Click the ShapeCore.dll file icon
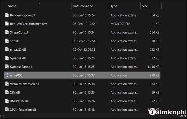This screenshot has width=187, height=119. (7, 32)
